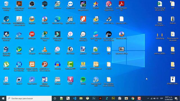Select the DAZ Studio shortcut

70,50
